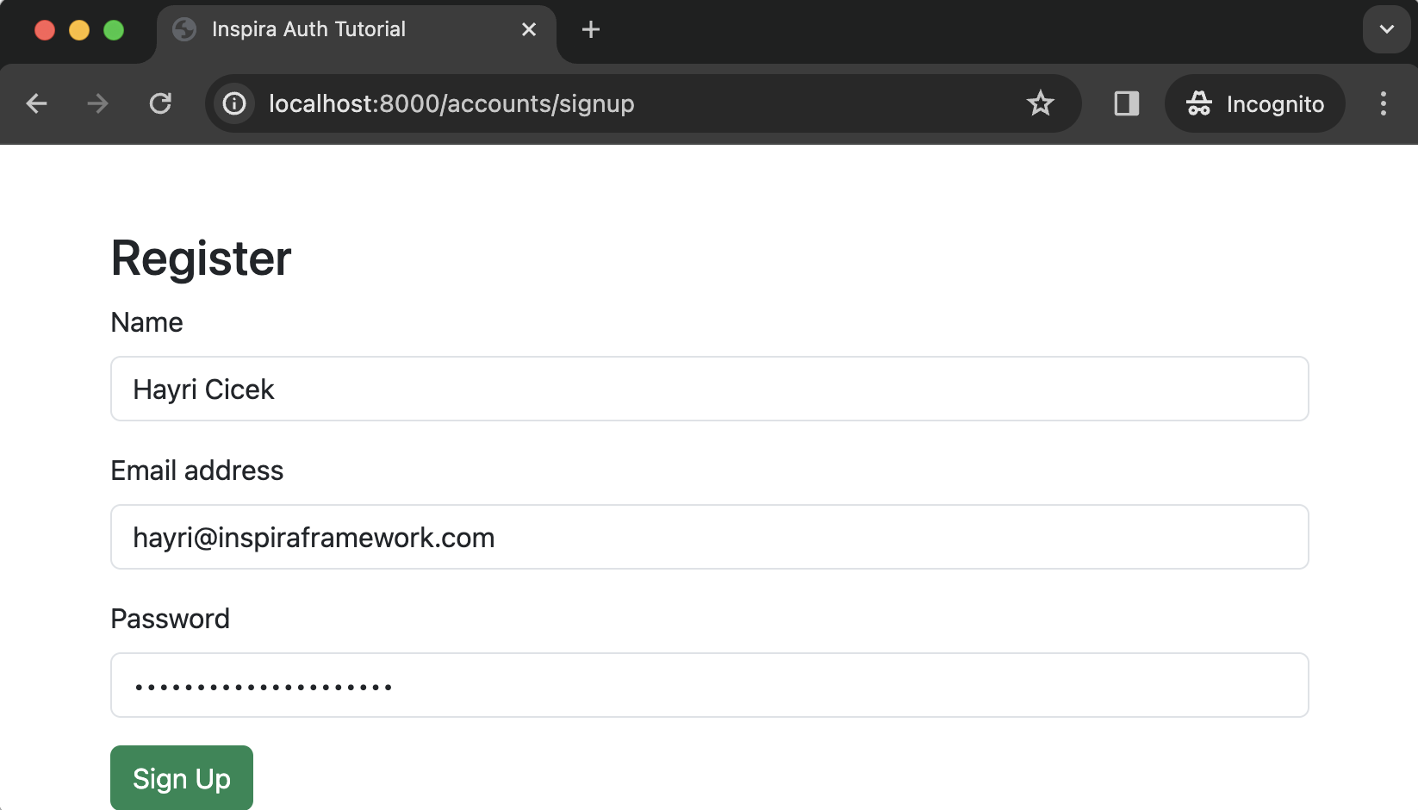
Task: Click the Password input field
Action: [710, 686]
